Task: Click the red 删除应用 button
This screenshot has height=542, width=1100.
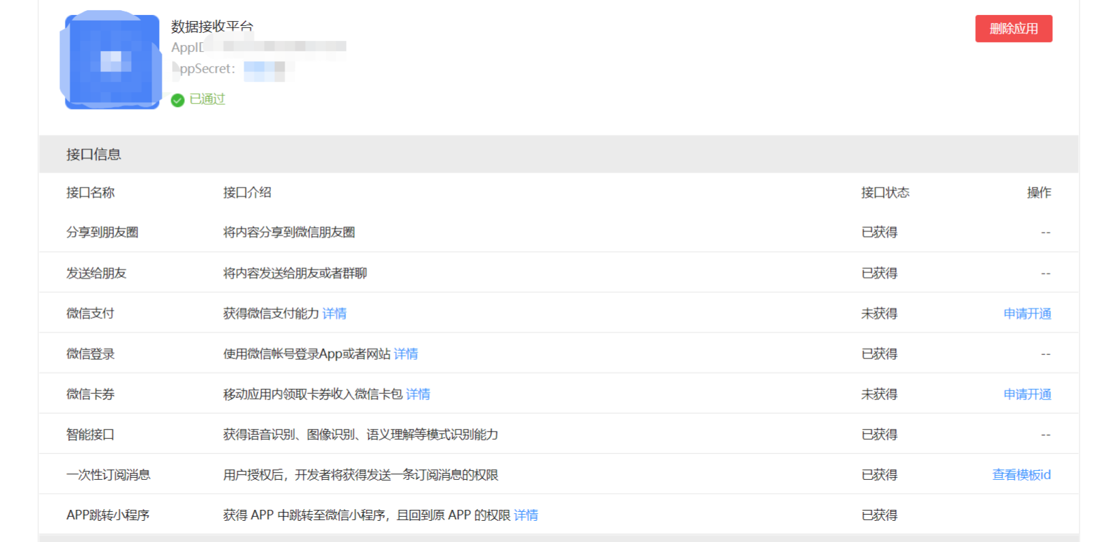Action: click(x=1013, y=29)
